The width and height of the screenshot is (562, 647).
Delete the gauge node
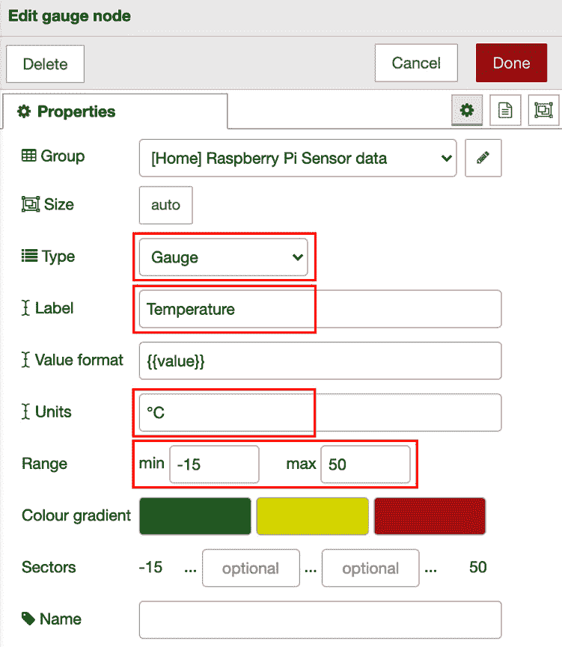(x=46, y=64)
